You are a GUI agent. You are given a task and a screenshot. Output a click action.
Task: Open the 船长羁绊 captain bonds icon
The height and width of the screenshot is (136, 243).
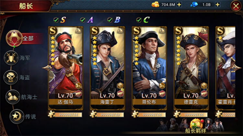tap(196, 126)
